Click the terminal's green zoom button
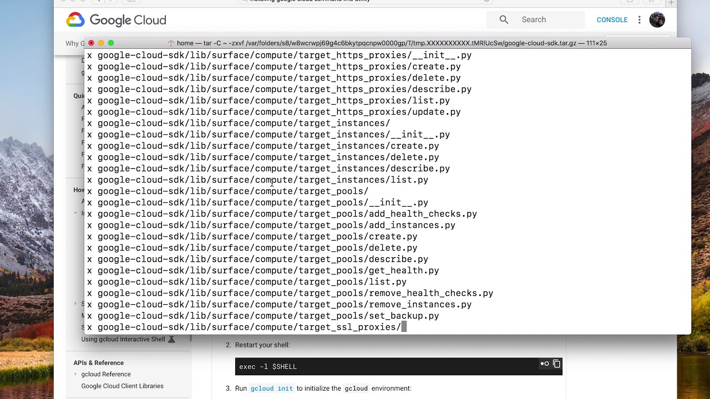The image size is (710, 399). tap(111, 43)
